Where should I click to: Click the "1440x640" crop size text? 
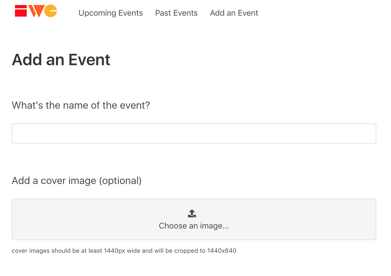[222, 251]
